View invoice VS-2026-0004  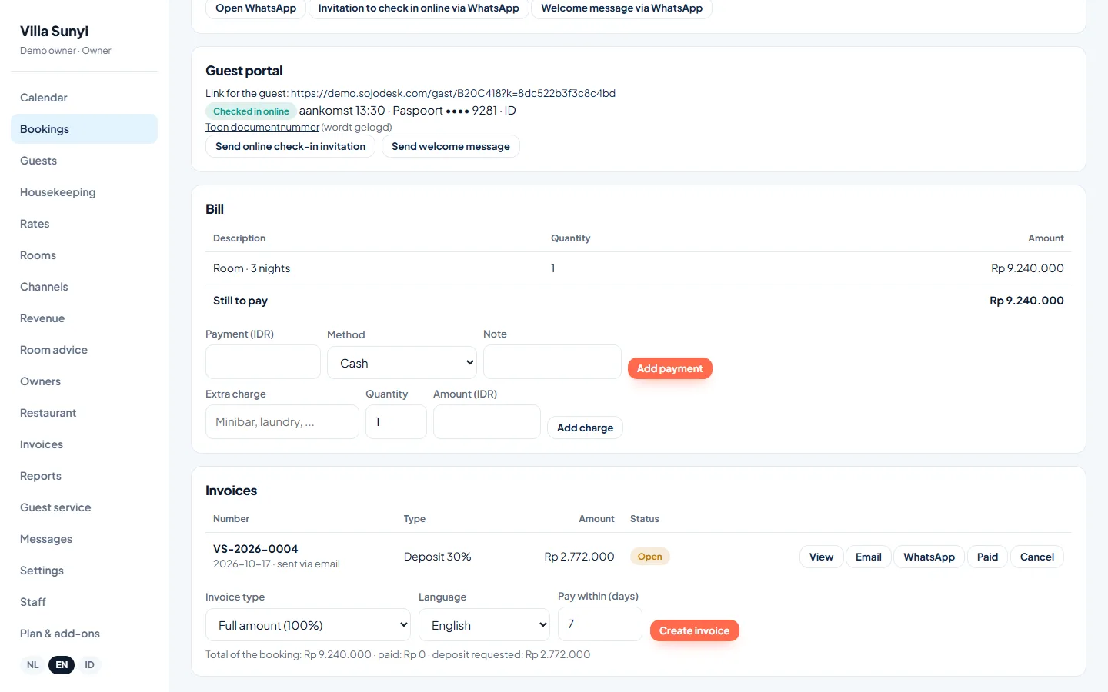tap(821, 557)
